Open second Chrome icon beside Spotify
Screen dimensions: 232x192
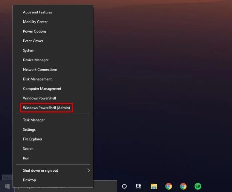pyautogui.click(x=183, y=186)
